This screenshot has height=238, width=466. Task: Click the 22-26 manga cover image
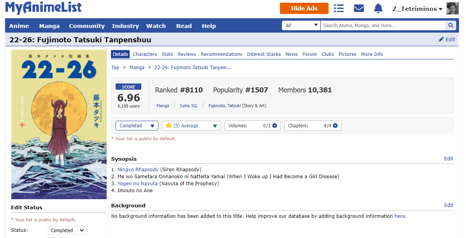(59, 125)
